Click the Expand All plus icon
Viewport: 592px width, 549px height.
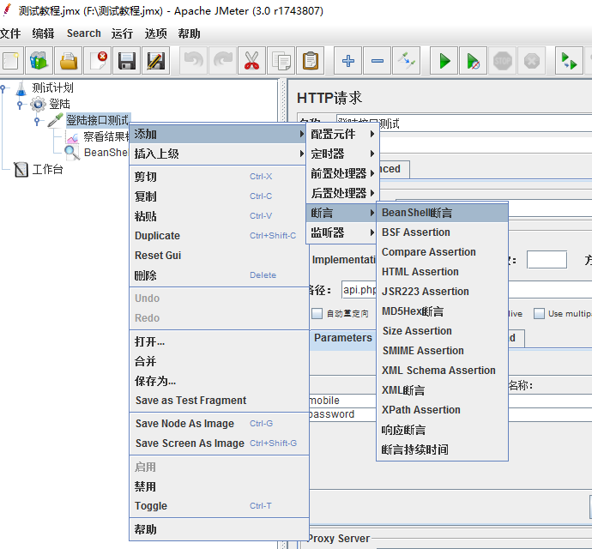347,60
